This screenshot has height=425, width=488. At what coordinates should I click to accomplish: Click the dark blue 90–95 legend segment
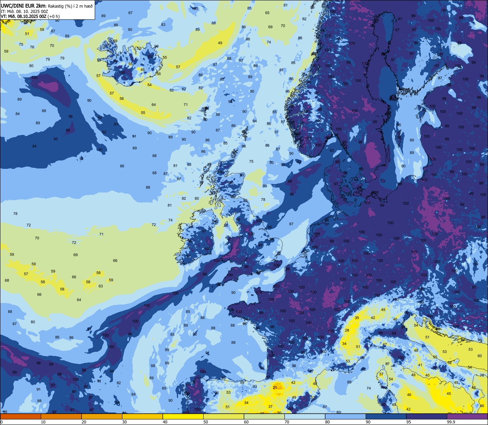pyautogui.click(x=386, y=417)
